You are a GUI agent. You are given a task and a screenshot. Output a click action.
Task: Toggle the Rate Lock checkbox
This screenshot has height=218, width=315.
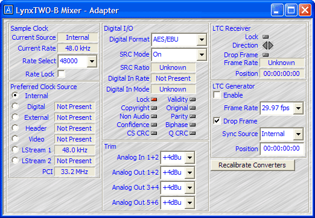point(61,74)
